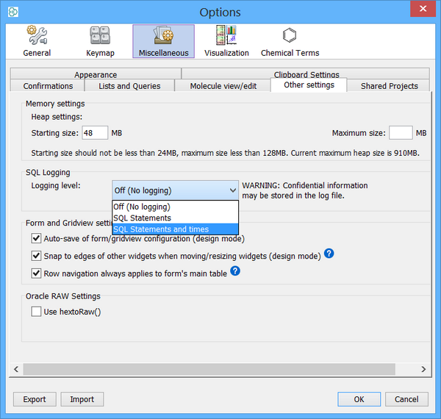
Task: Toggle Snap to edges of other widgets checkbox
Action: pos(36,256)
